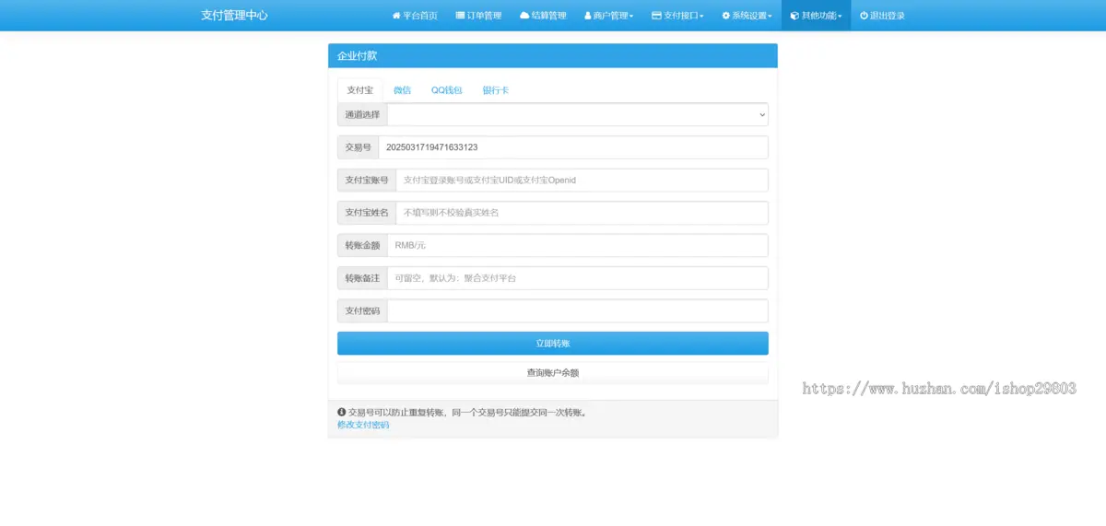Expand the 支付接口 menu caret

click(701, 17)
